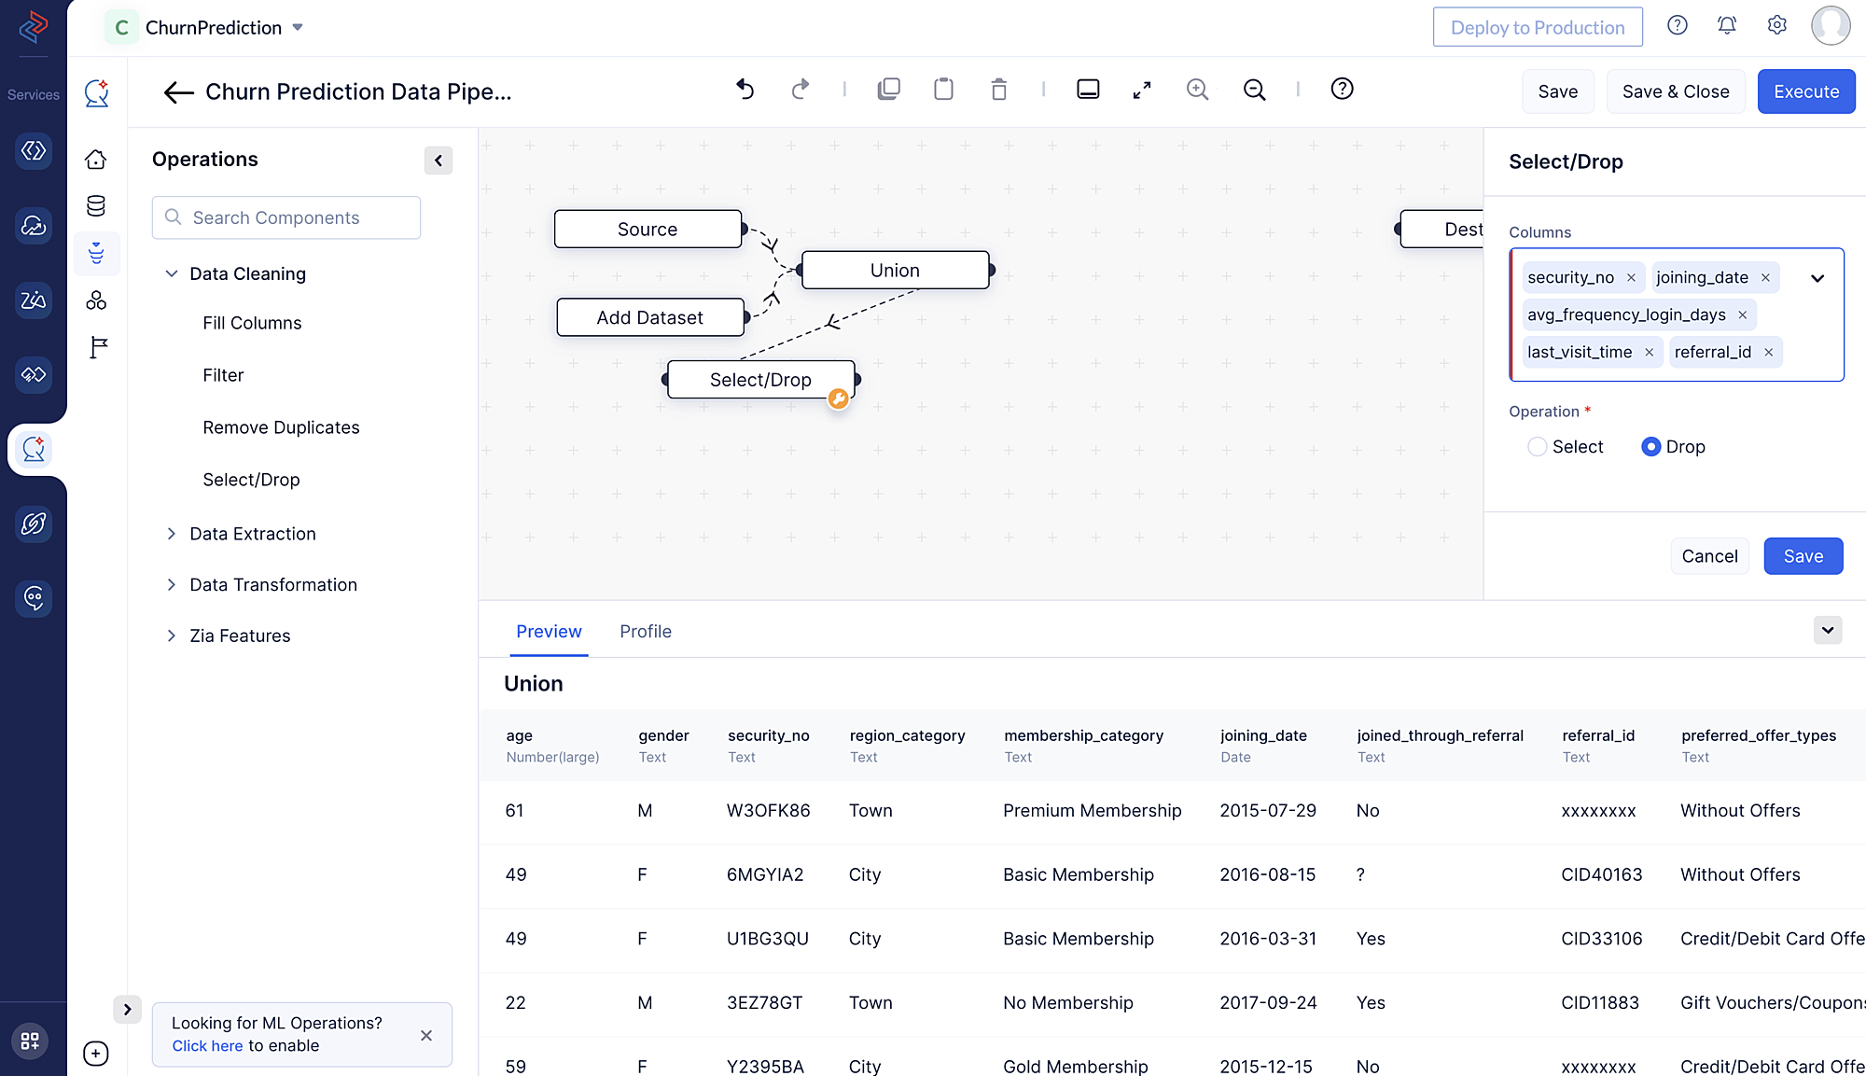Click the fit-to-screen expand icon
The width and height of the screenshot is (1866, 1076).
tap(1143, 89)
